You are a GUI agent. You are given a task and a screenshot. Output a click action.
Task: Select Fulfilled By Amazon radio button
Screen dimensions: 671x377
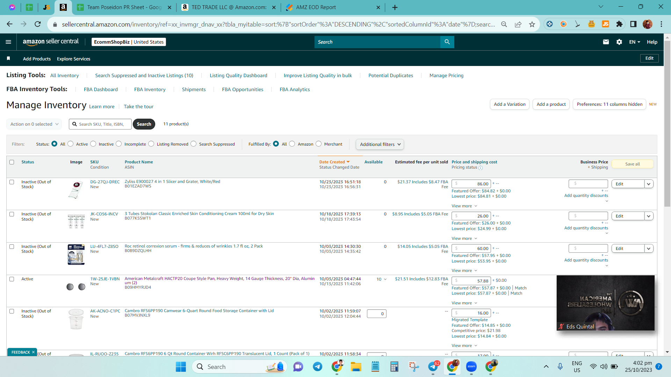[x=292, y=144]
